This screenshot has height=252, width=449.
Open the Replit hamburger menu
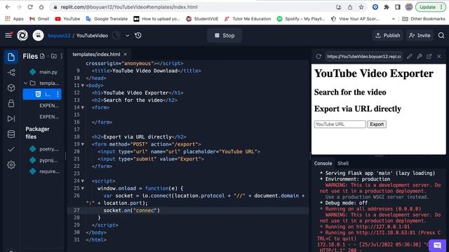(8, 36)
